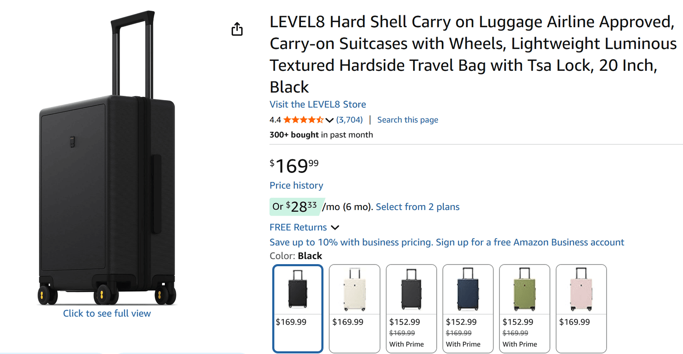683x354 pixels.
Task: Click the 'Click to see full view' link
Action: [107, 313]
